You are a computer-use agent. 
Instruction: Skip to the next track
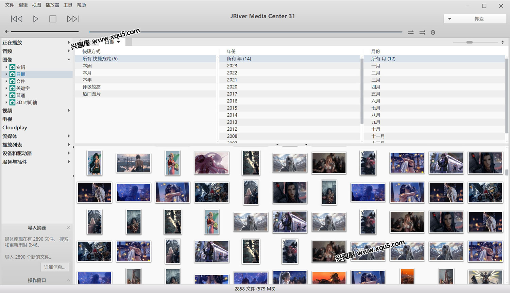pos(73,19)
